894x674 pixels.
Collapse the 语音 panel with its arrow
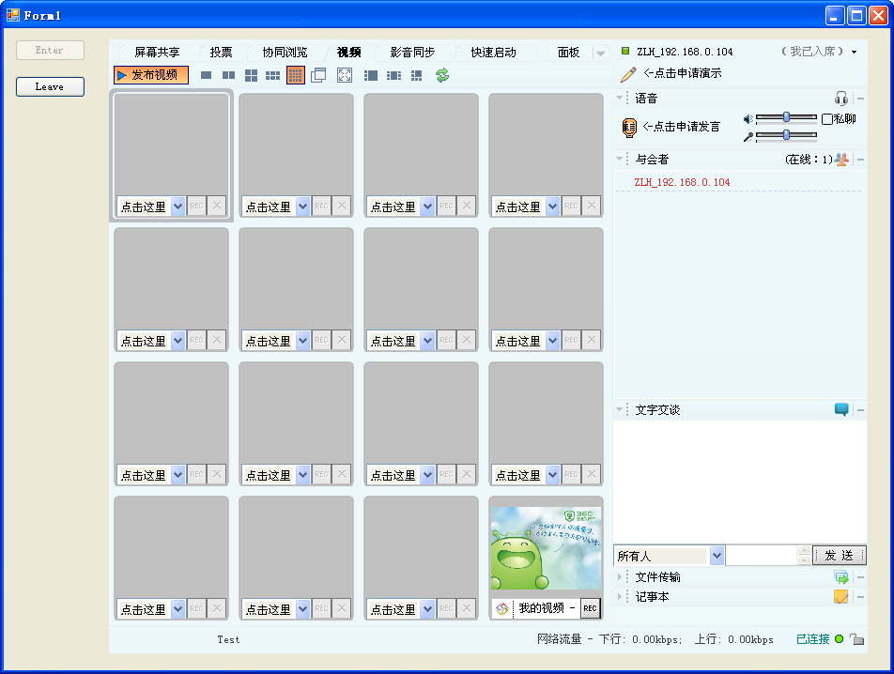620,99
